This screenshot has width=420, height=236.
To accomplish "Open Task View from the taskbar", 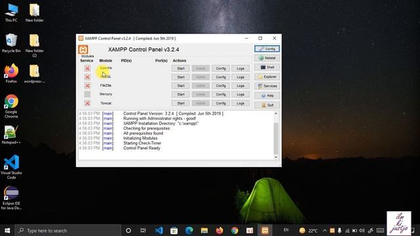I will (x=143, y=230).
